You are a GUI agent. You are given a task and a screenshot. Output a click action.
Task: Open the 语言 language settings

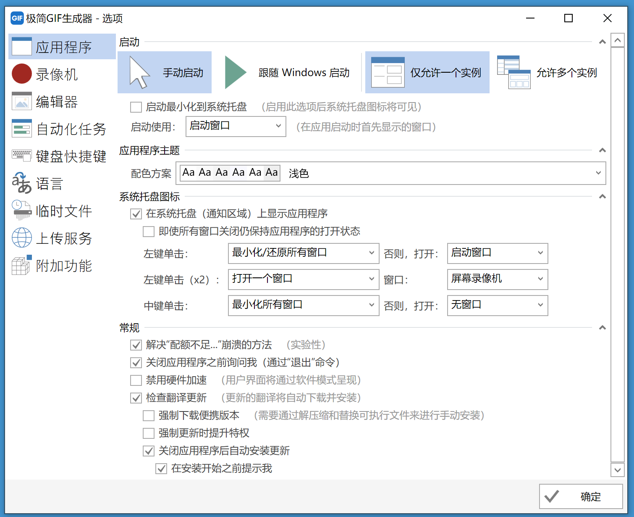click(x=45, y=183)
